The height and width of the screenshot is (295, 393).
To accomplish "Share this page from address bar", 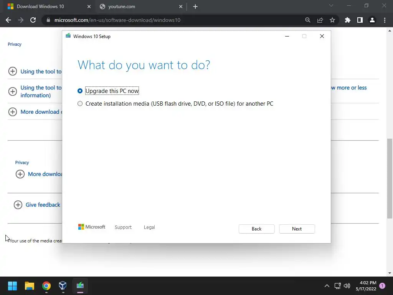I will click(x=320, y=20).
